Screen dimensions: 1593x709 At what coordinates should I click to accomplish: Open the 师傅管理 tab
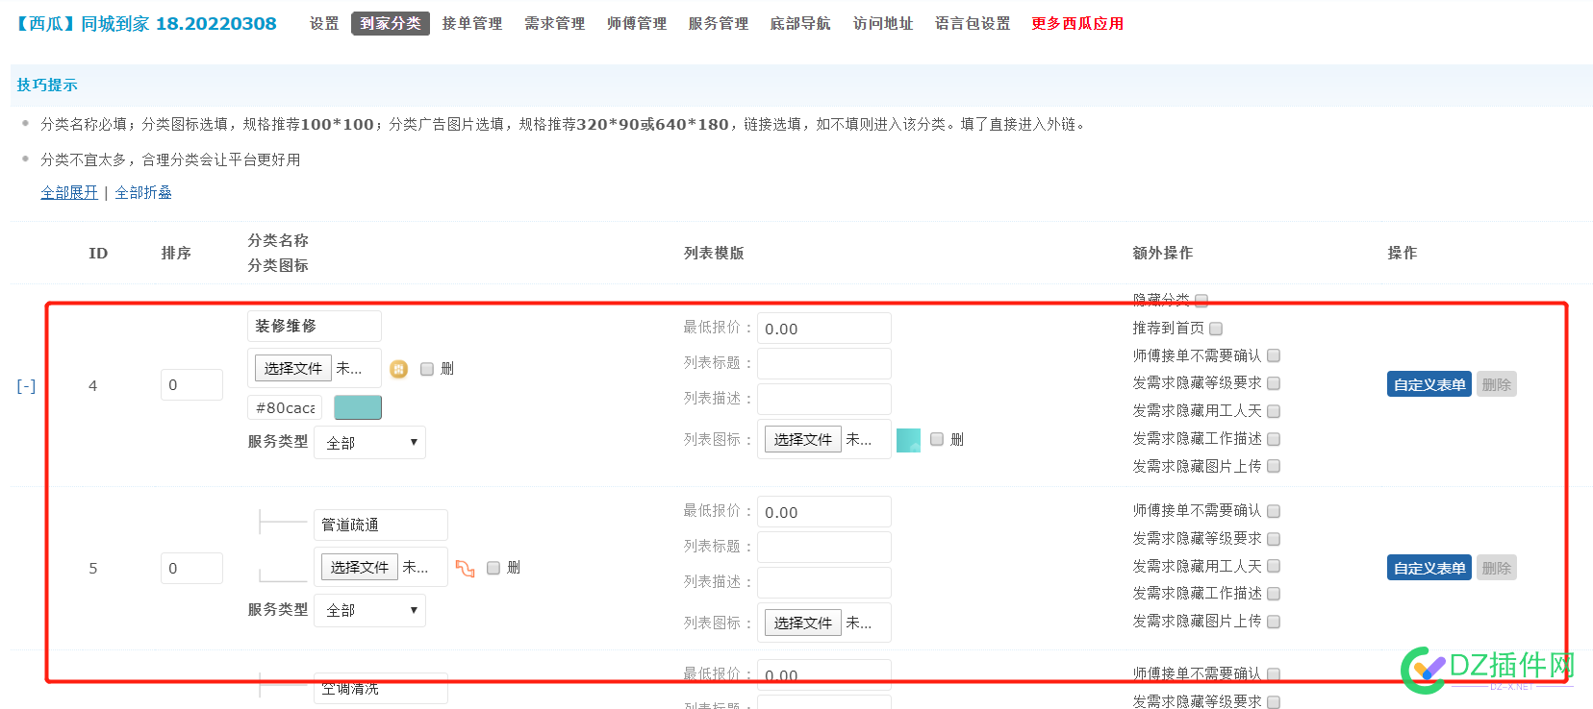(637, 23)
